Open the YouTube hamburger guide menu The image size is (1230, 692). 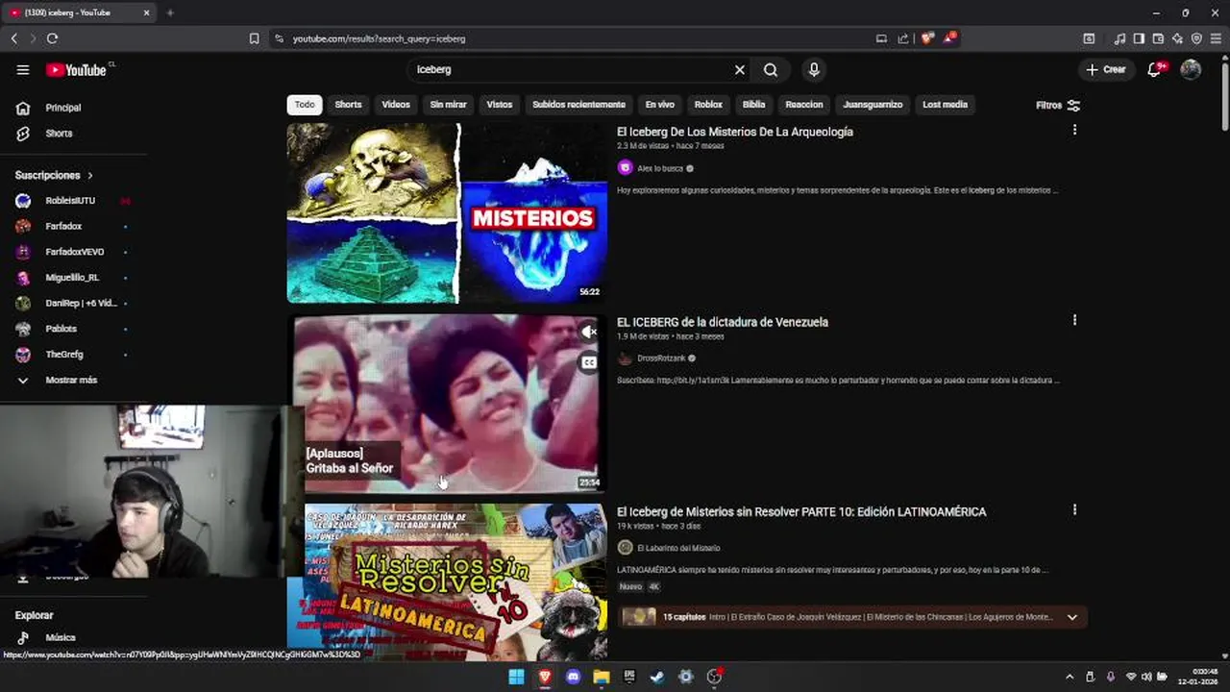click(23, 69)
